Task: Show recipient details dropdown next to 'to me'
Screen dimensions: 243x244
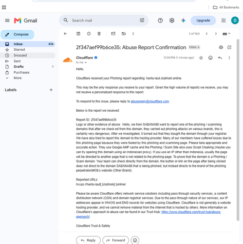Action: coord(86,62)
